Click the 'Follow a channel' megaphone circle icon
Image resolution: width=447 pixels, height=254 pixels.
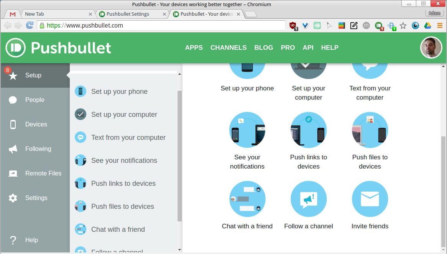pyautogui.click(x=309, y=199)
